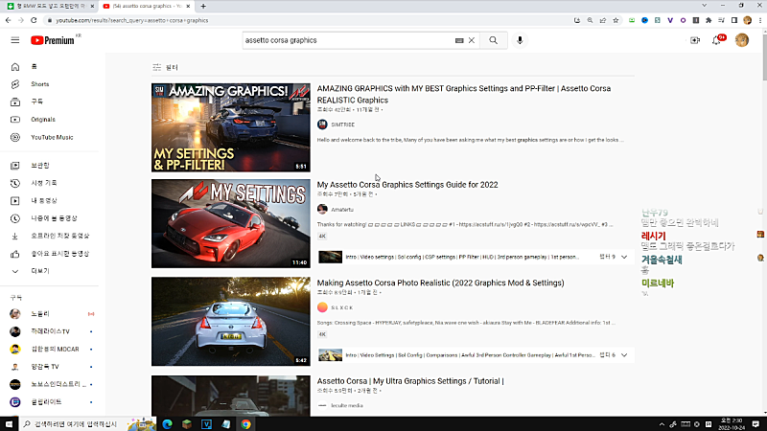
Task: Open Shorts in the sidebar
Action: pos(39,84)
